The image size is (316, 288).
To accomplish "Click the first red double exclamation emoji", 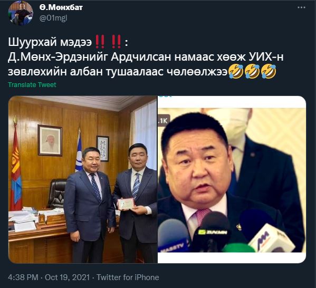I will 100,42.
